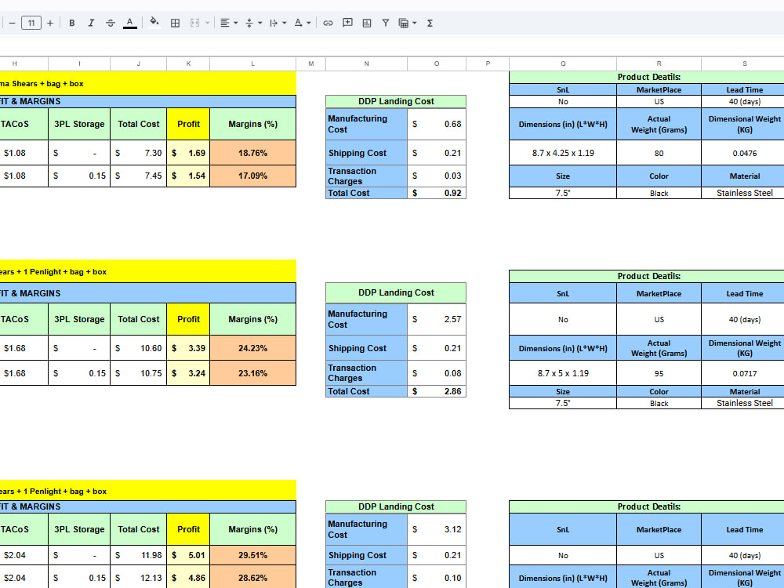
Task: Select Manufacturing Cost value 2.57
Action: 437,319
